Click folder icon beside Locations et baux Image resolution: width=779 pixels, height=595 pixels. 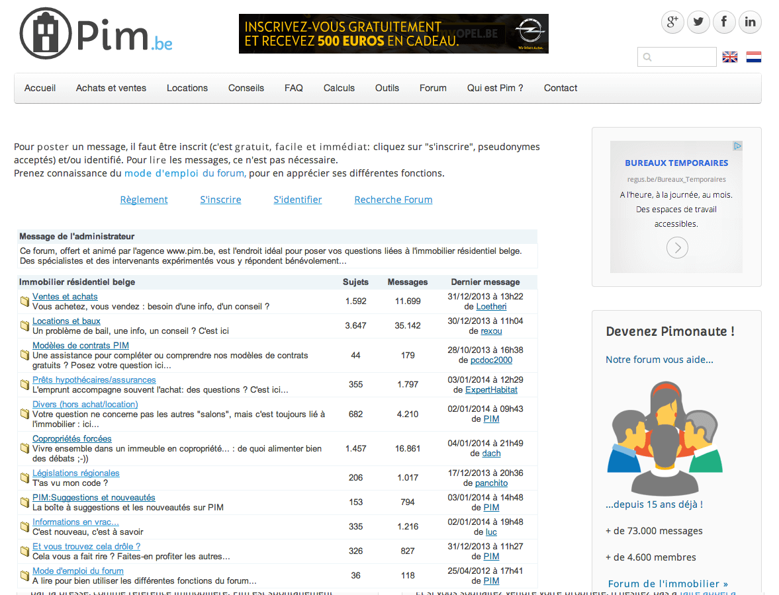(25, 326)
